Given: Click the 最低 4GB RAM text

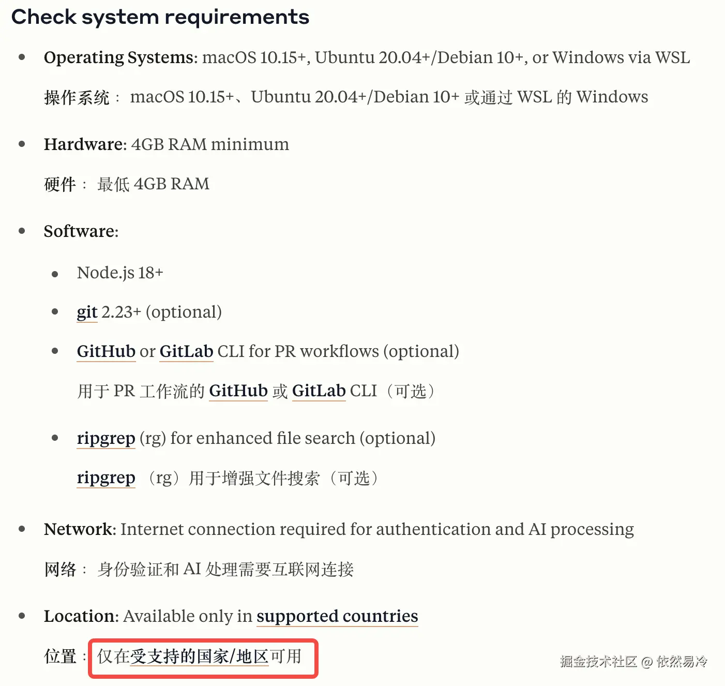Looking at the screenshot, I should 153,184.
